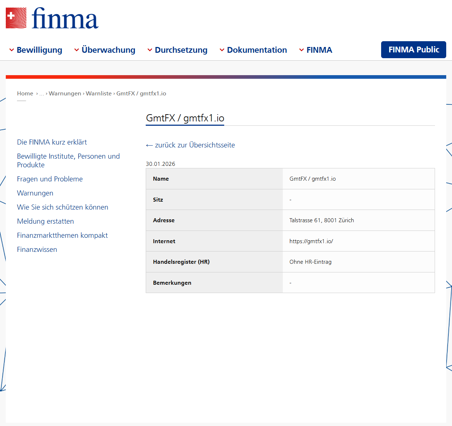
Task: Open the Bewilligung menu
Action: tap(39, 50)
